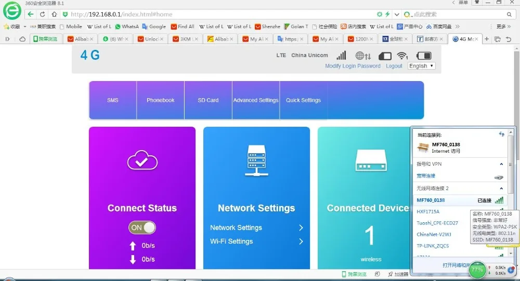This screenshot has width=520, height=281.
Task: Open the Network Settings link in blue card
Action: coord(236,228)
